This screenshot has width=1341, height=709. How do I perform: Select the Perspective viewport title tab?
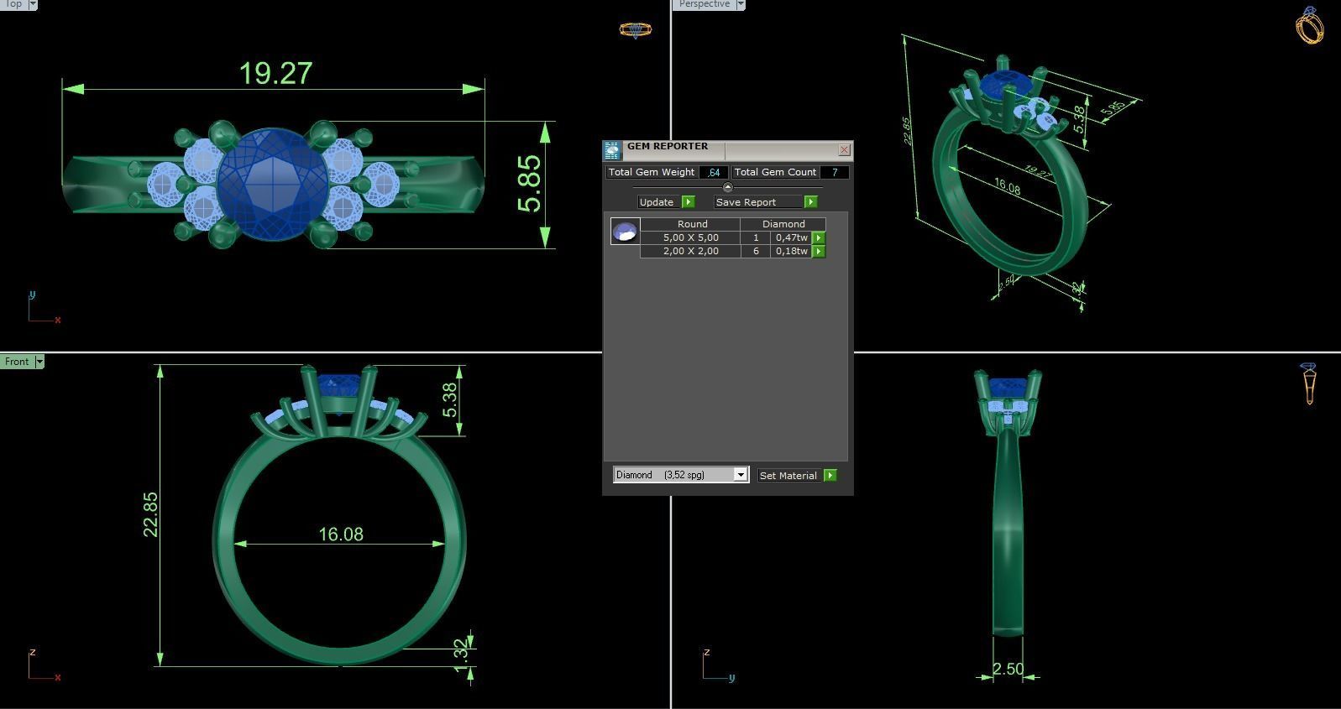coord(704,4)
